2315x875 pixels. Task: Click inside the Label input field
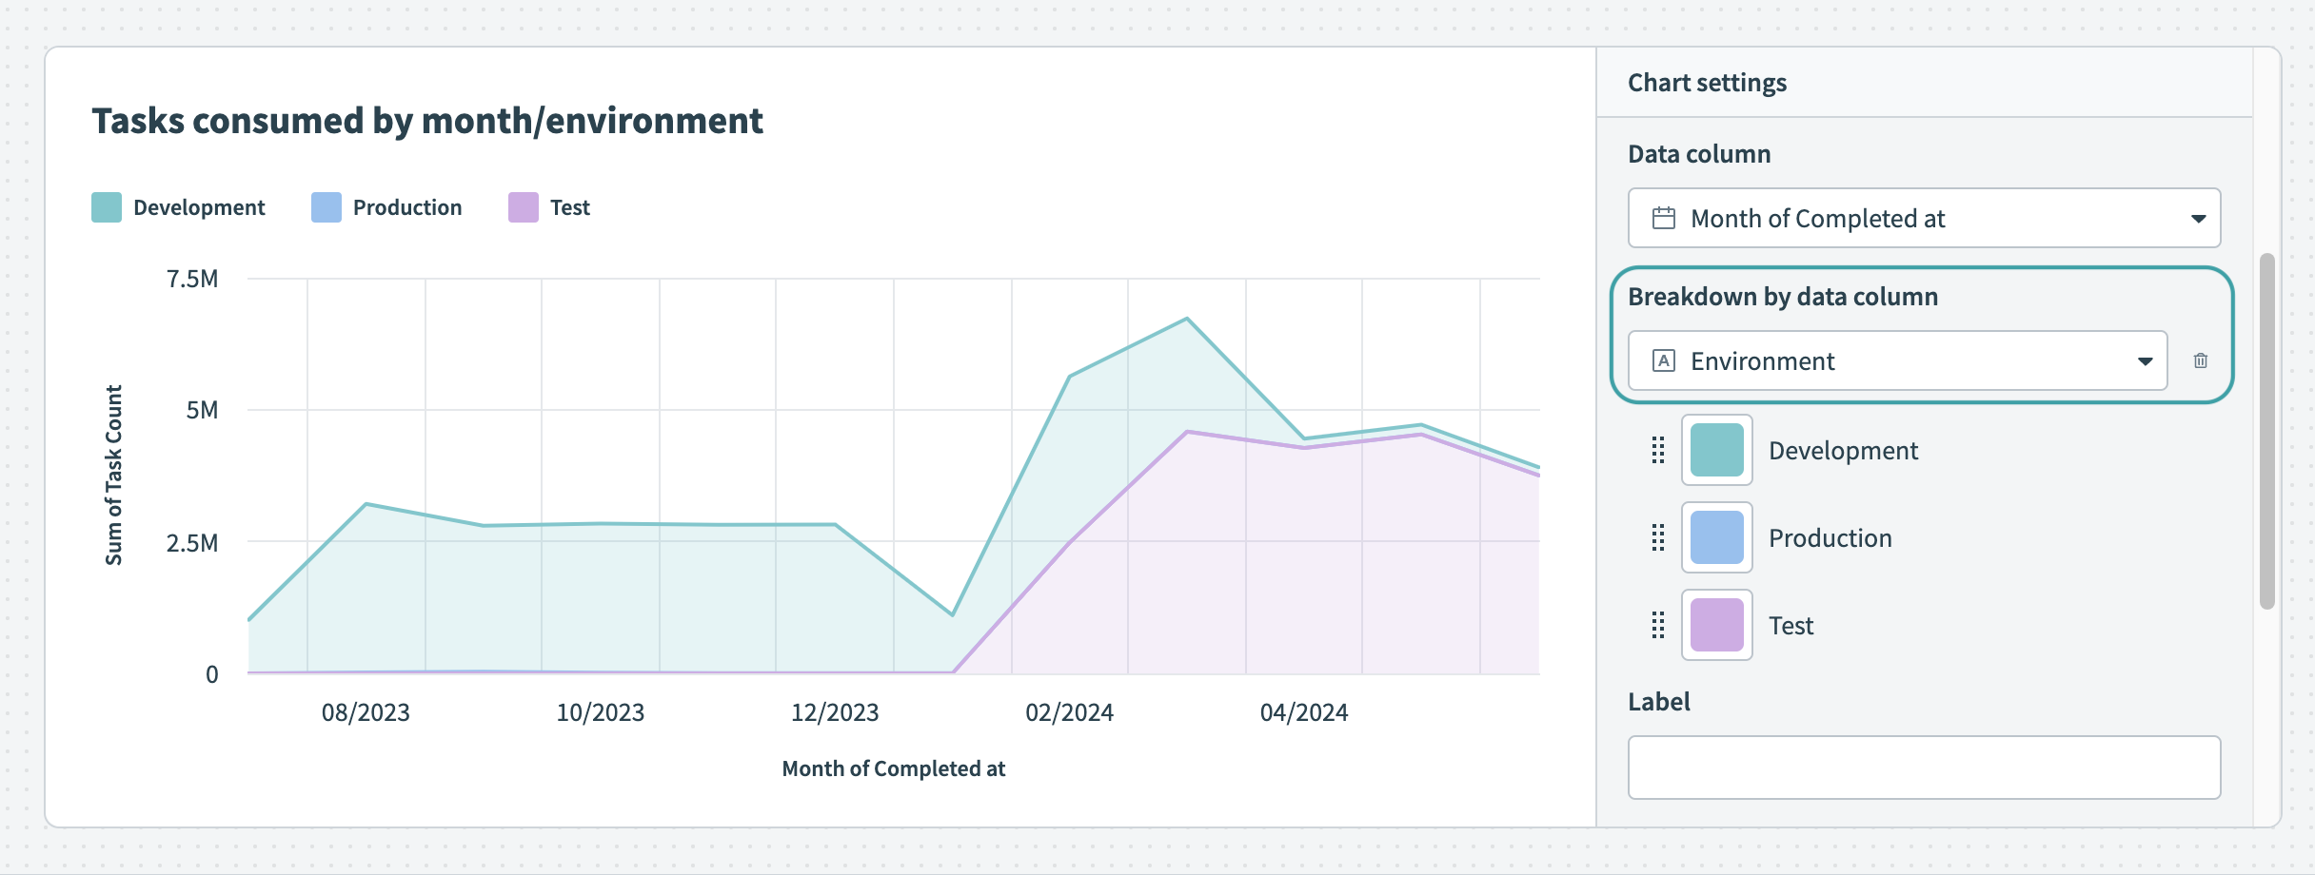tap(1923, 767)
